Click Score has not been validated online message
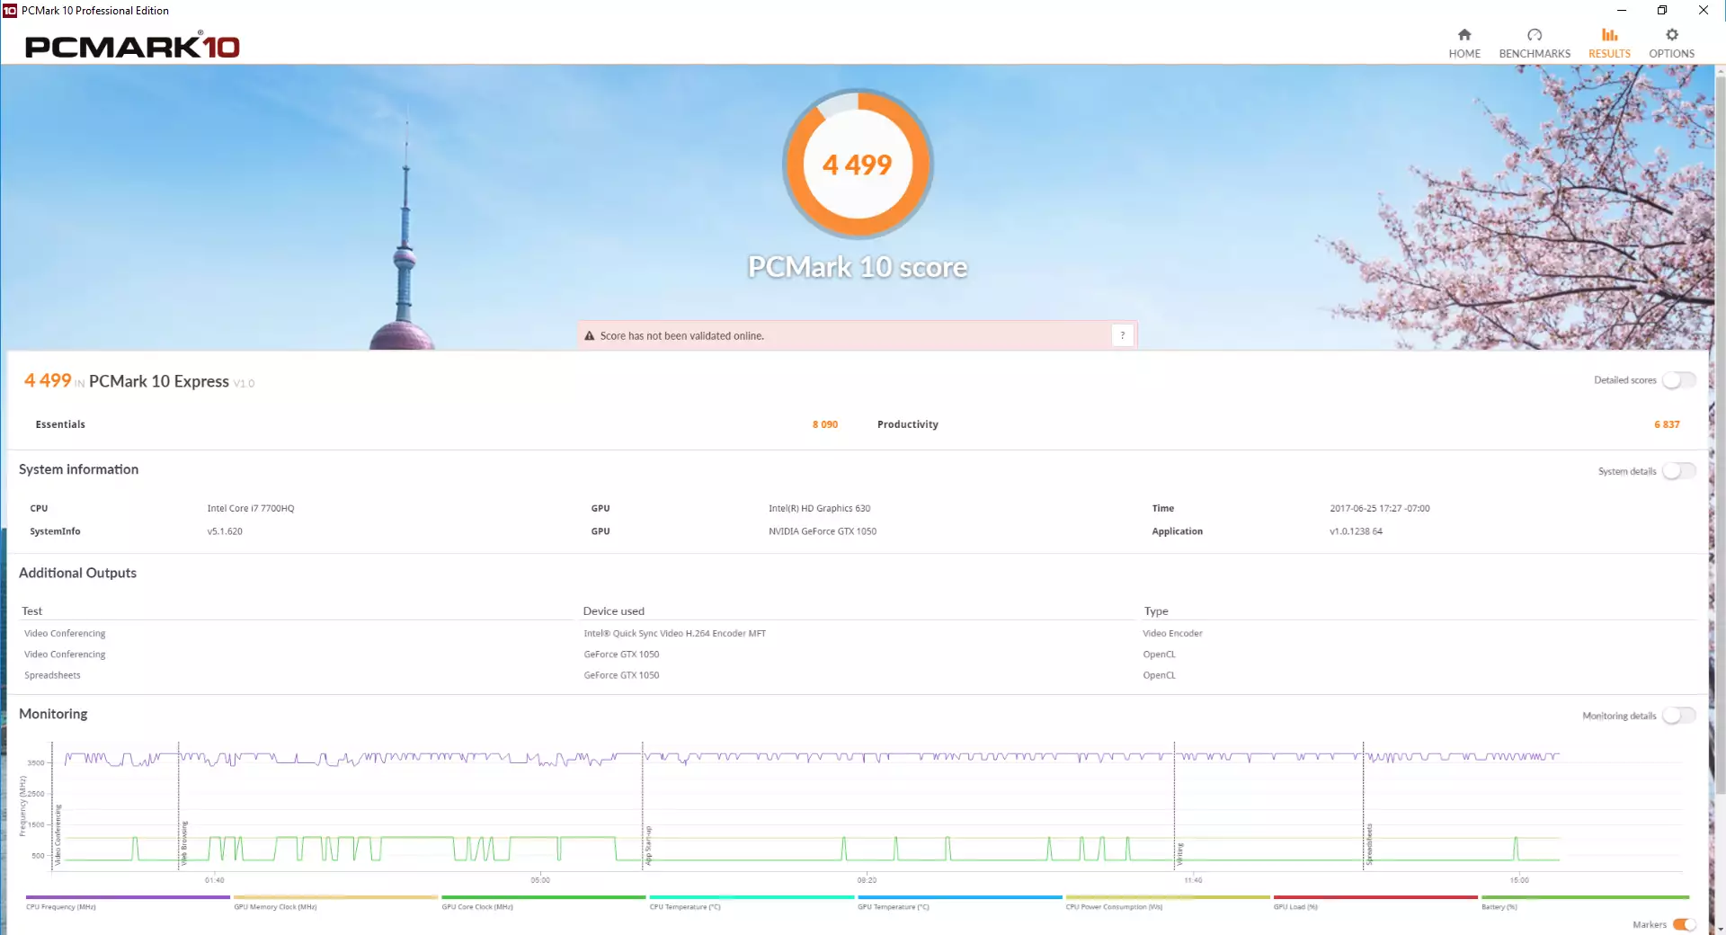The height and width of the screenshot is (935, 1726). point(682,336)
